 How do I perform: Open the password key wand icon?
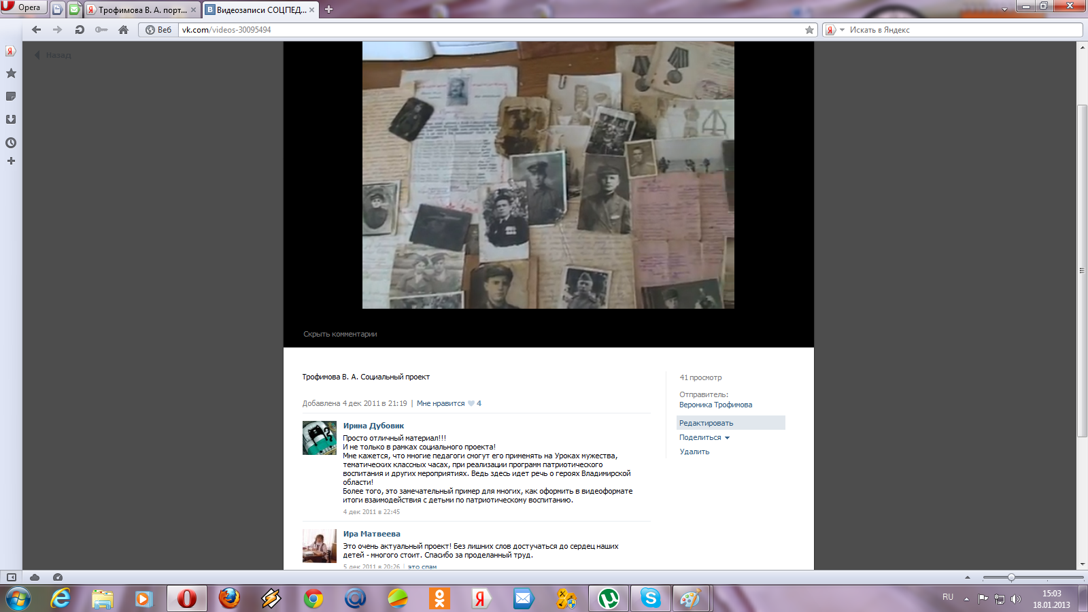(101, 30)
